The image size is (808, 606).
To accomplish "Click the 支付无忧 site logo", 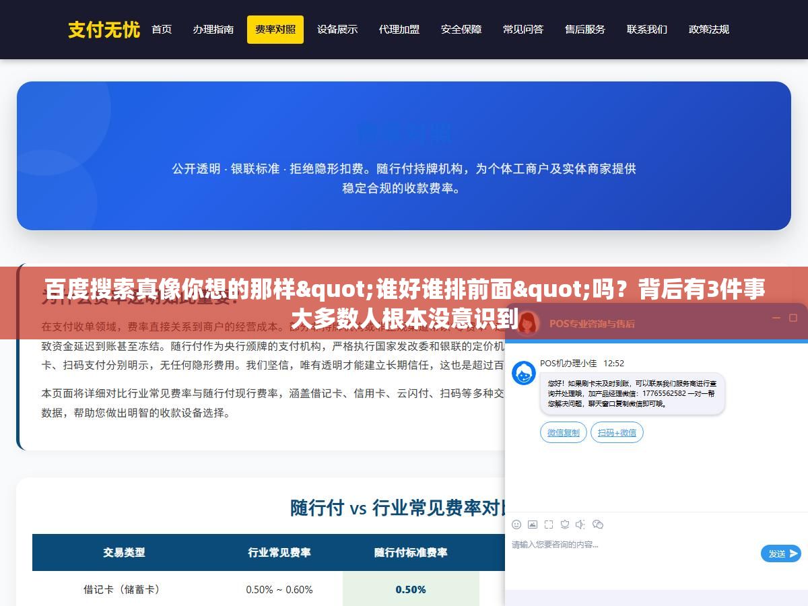I will [x=104, y=30].
